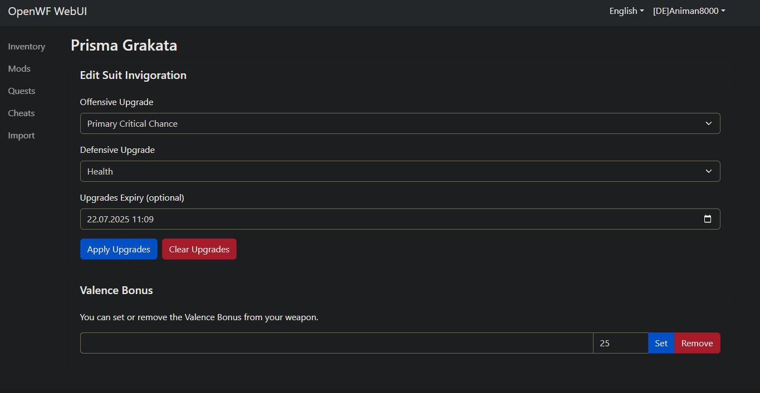The width and height of the screenshot is (760, 393).
Task: Navigate to Quests section
Action: [22, 91]
